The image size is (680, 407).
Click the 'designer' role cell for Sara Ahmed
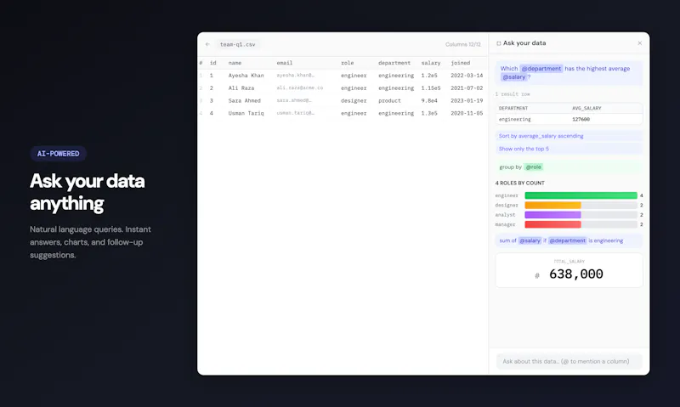[x=354, y=100]
